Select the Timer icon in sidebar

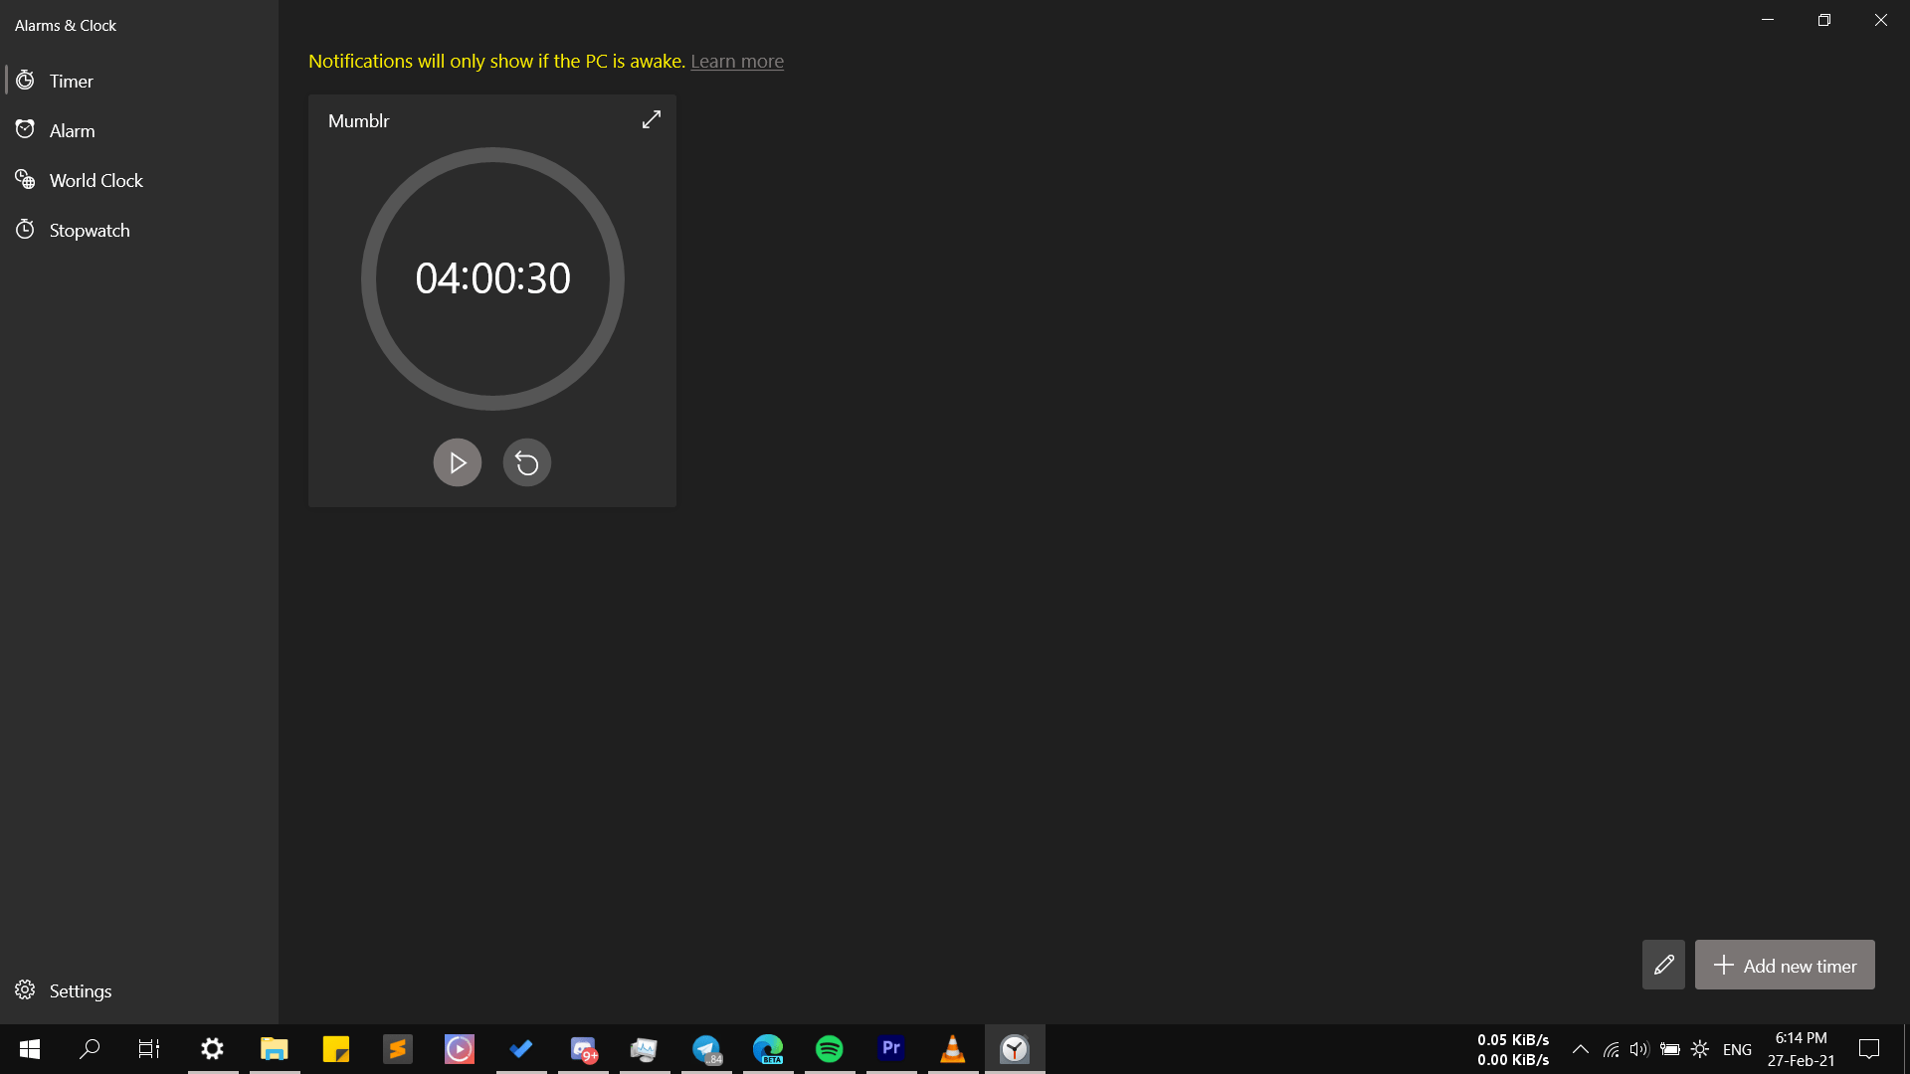(x=26, y=81)
